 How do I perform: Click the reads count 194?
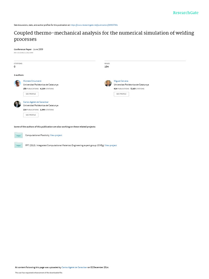(106, 67)
